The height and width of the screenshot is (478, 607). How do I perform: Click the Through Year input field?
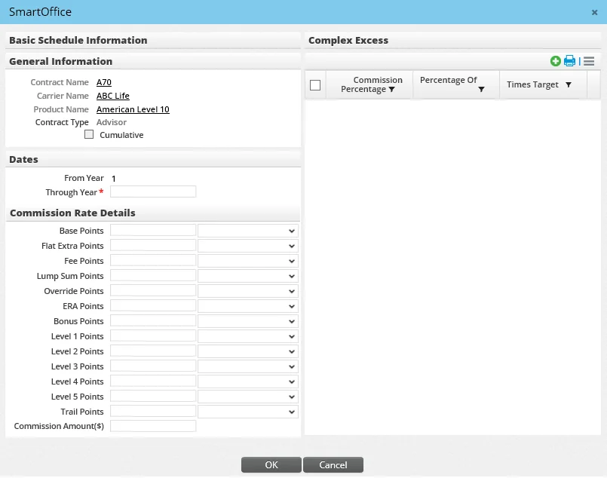click(x=153, y=192)
